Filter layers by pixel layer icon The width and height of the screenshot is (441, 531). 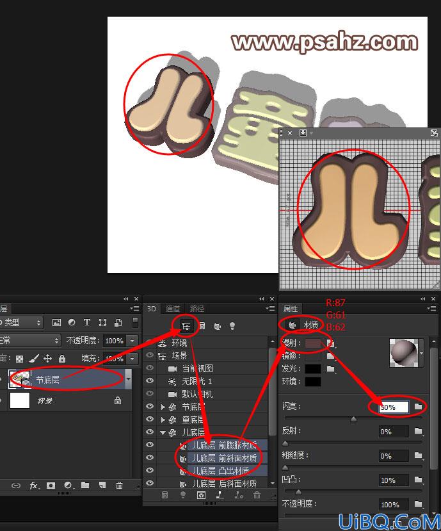56,322
